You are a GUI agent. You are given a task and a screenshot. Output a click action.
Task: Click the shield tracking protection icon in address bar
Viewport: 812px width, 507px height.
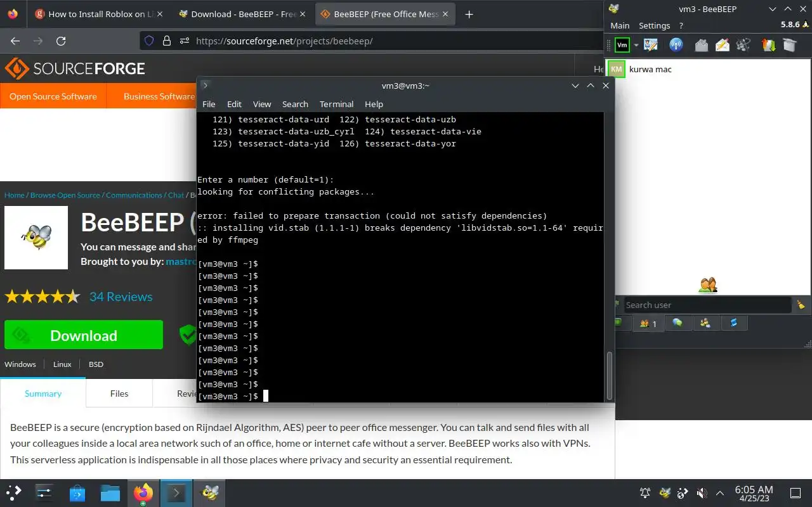pos(149,41)
